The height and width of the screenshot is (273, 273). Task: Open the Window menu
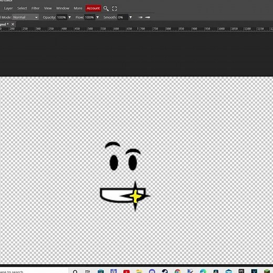click(62, 8)
